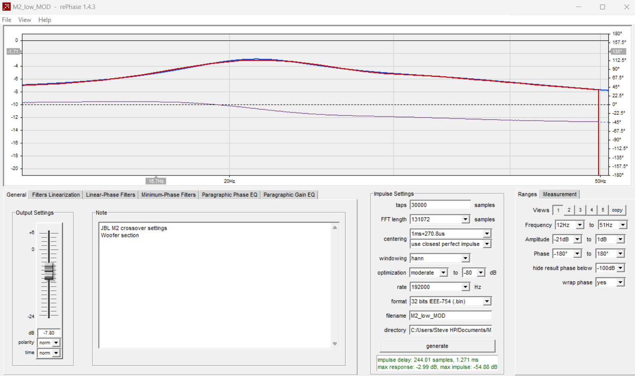635x376 pixels.
Task: Click the taps input field
Action: [440, 205]
